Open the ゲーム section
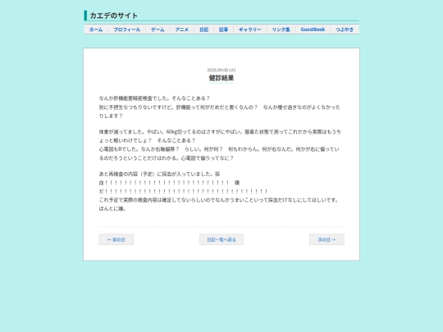The image size is (443, 332). (x=158, y=30)
